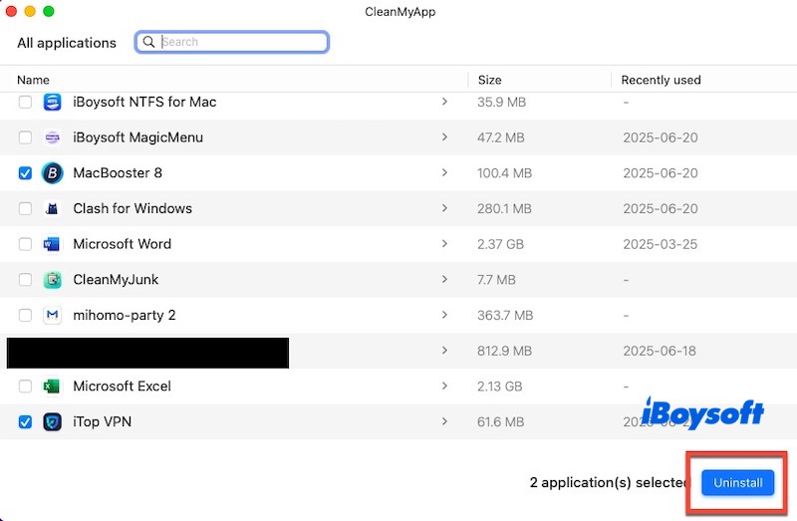Uncheck the iTop VPN checkbox
The width and height of the screenshot is (797, 521).
[x=25, y=422]
